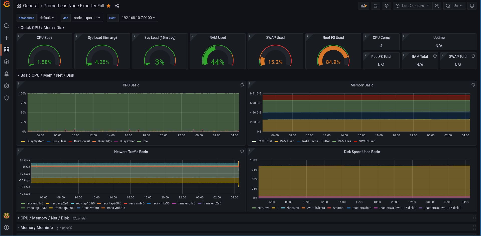The height and width of the screenshot is (236, 481).
Task: Click the CPU Basic panel title
Action: 131,85
